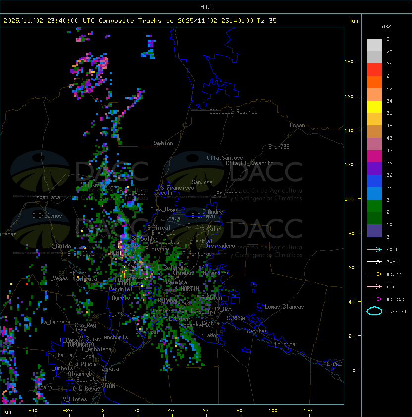Click the Potrerillos place label

83,273
